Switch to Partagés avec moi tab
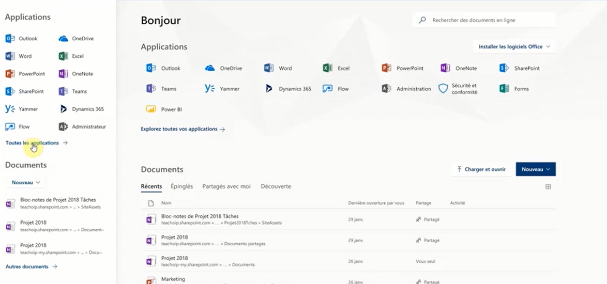 [226, 186]
